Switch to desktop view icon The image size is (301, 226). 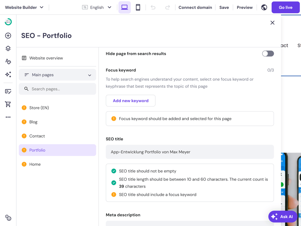[x=125, y=7]
